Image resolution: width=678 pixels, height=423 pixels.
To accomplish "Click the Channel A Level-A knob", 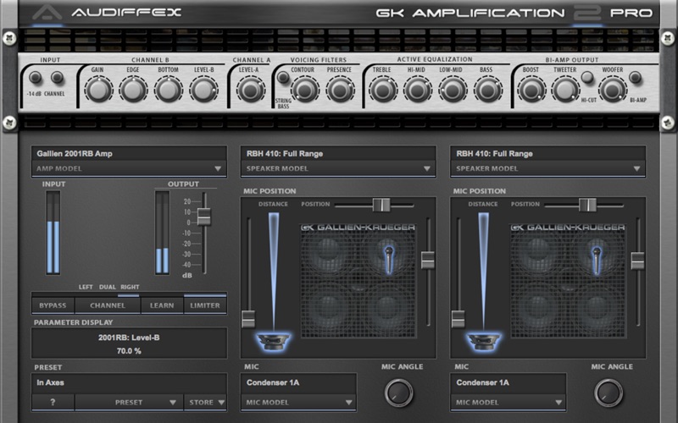I will click(250, 90).
